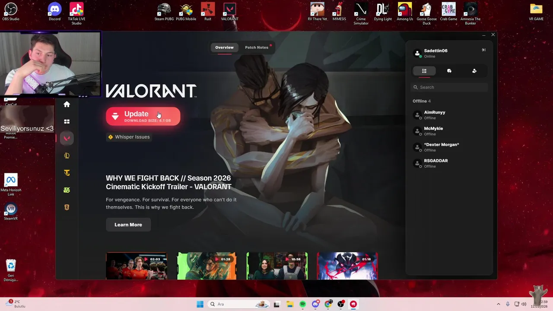
Task: Open Rust desktop shortcut
Action: [208, 12]
